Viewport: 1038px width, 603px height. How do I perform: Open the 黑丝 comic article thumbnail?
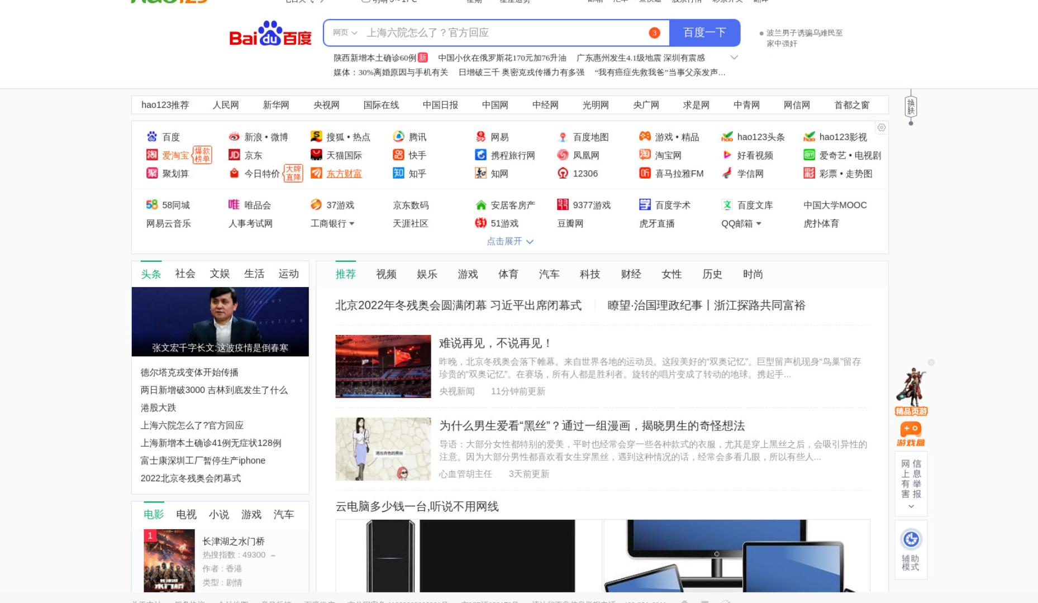tap(383, 449)
